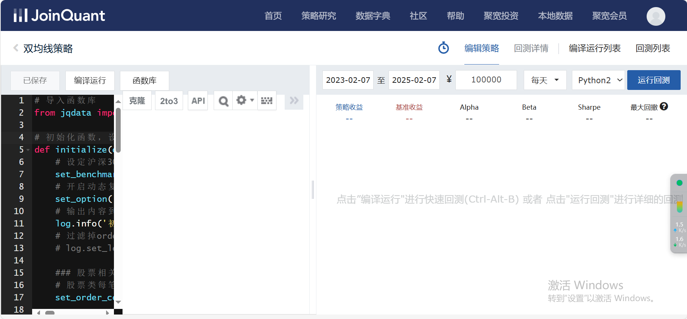Switch to the 回测详情 tab
Viewport: 687px width, 319px height.
click(531, 49)
